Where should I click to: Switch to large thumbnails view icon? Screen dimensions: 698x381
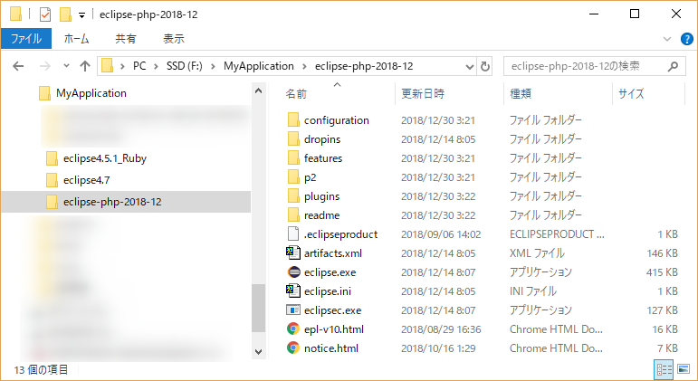click(684, 369)
